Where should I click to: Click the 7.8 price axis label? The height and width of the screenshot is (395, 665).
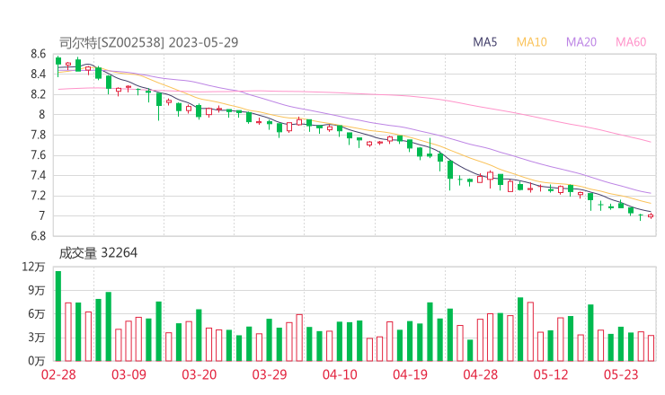pyautogui.click(x=38, y=135)
